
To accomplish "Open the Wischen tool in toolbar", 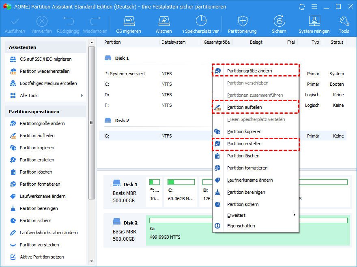I will 163,25.
